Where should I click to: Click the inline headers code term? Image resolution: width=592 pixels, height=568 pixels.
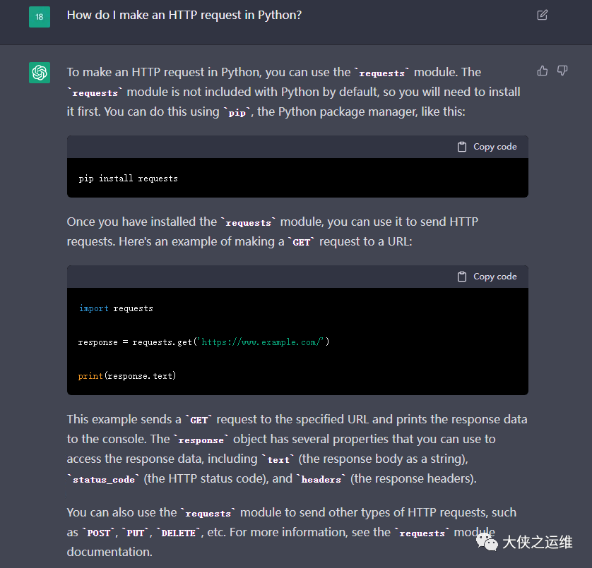pos(322,479)
